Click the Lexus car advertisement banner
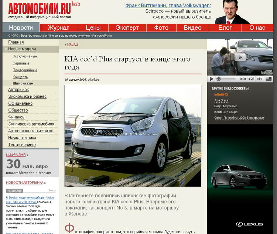This screenshot has height=234, width=277. click(x=240, y=179)
